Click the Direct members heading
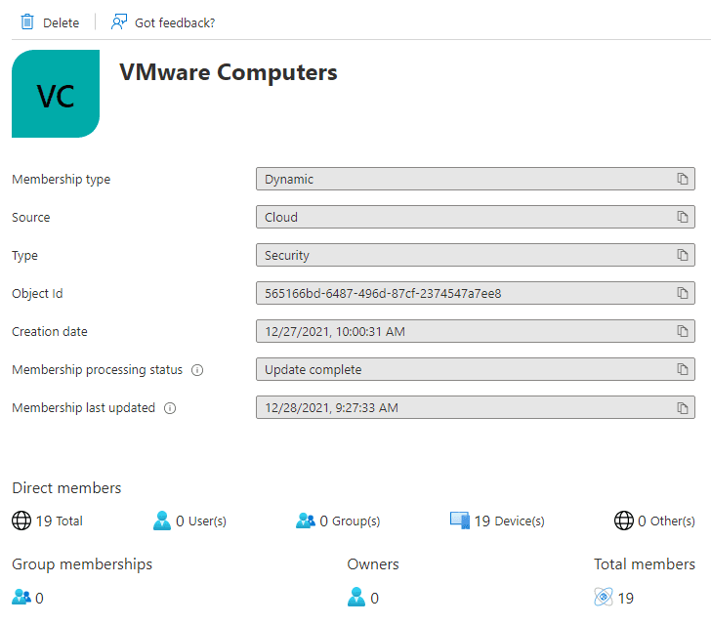Viewport: 711px width, 625px height. pos(66,488)
